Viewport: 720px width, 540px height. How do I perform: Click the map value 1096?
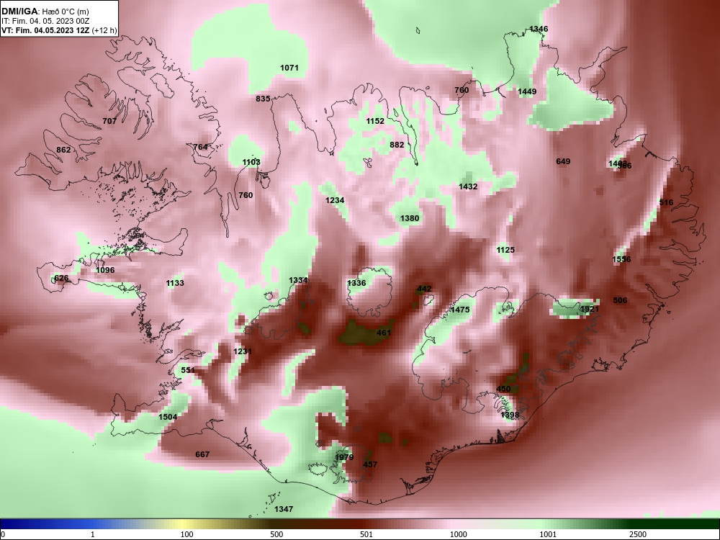point(105,271)
